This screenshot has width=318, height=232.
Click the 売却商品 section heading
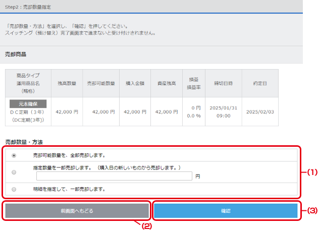coord(16,54)
